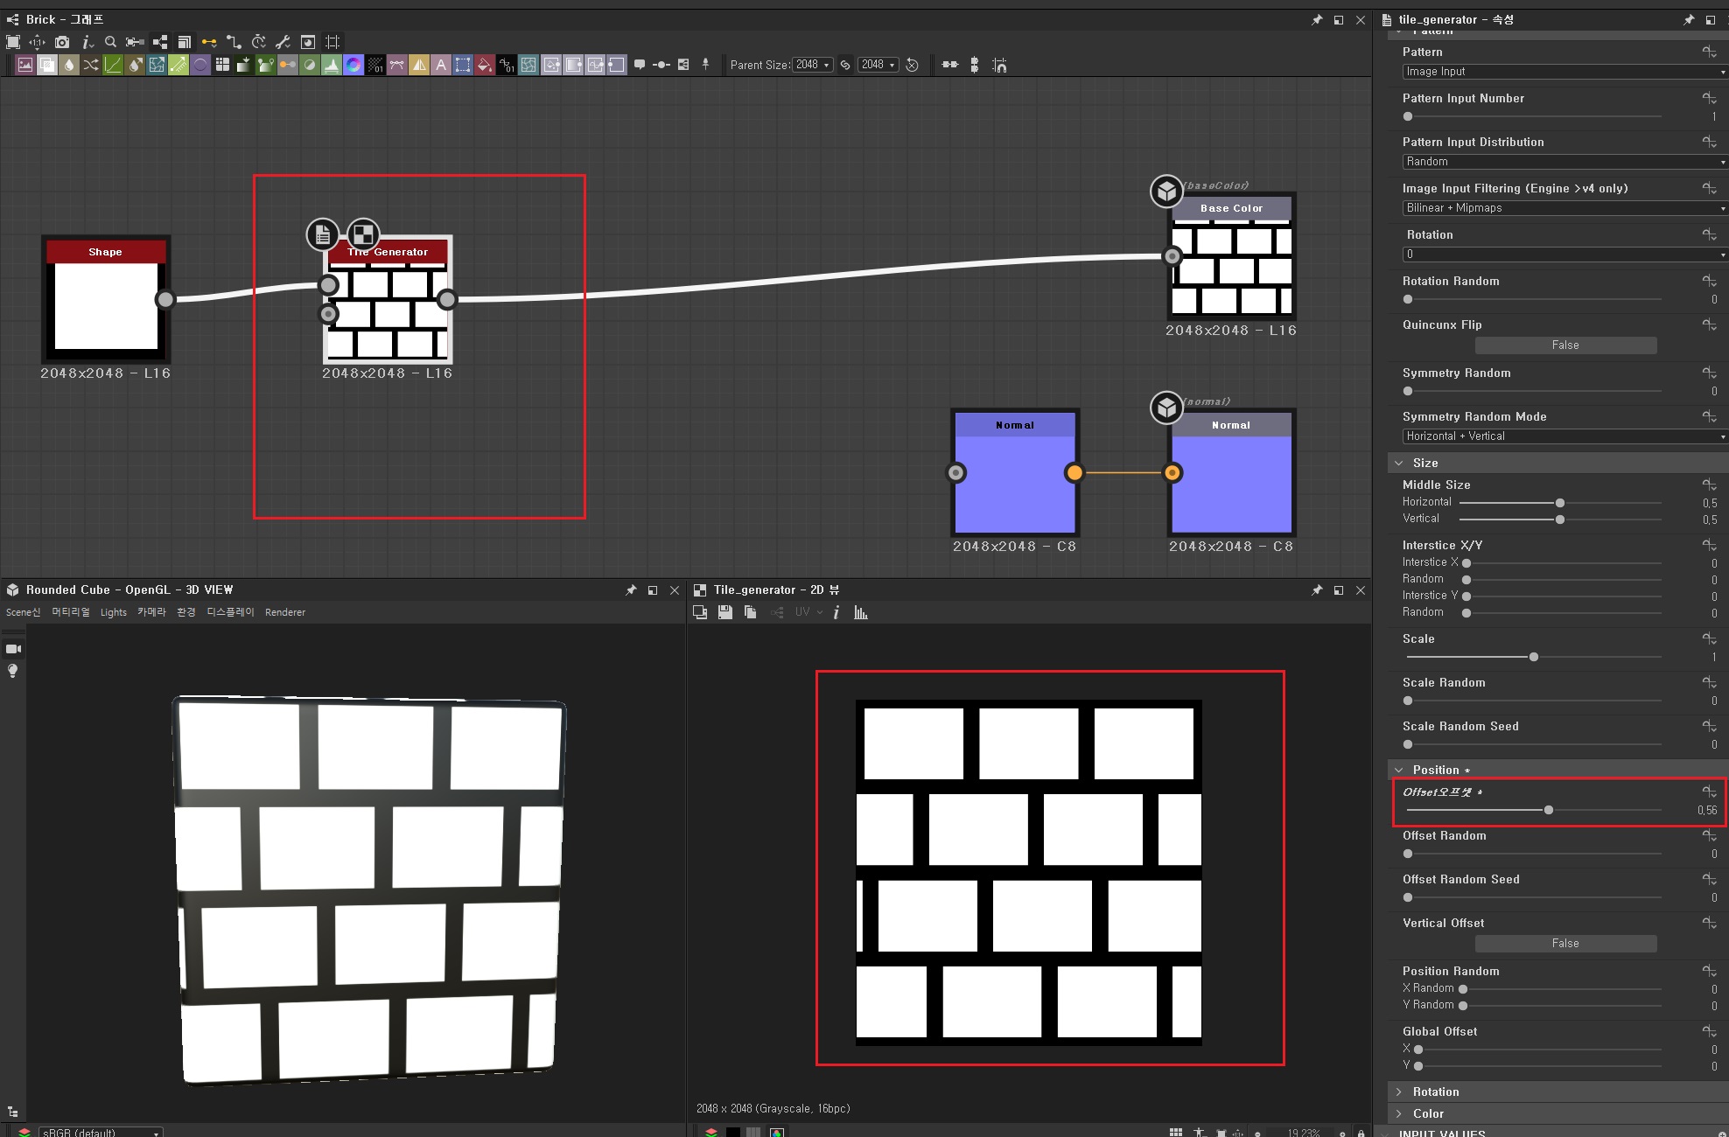
Task: Add a Text node (A icon)
Action: pos(441,65)
